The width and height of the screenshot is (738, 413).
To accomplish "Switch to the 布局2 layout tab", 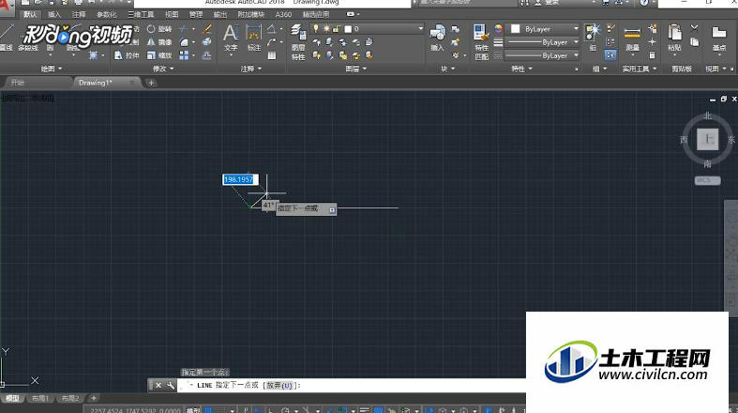I will coord(70,398).
